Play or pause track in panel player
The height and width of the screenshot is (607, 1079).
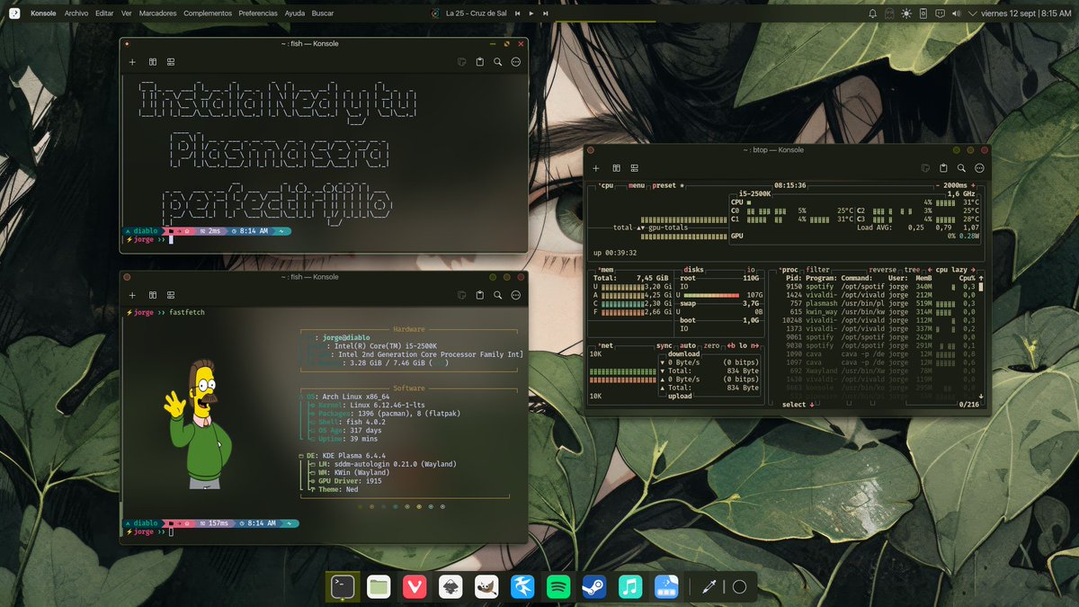(531, 13)
